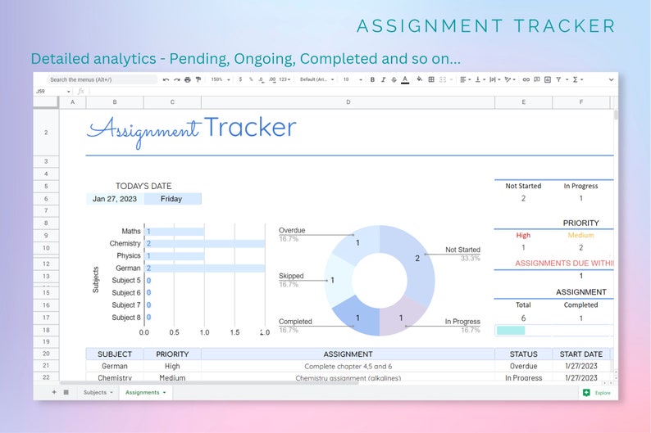
Task: Click the filter funnel icon
Action: pyautogui.click(x=559, y=79)
